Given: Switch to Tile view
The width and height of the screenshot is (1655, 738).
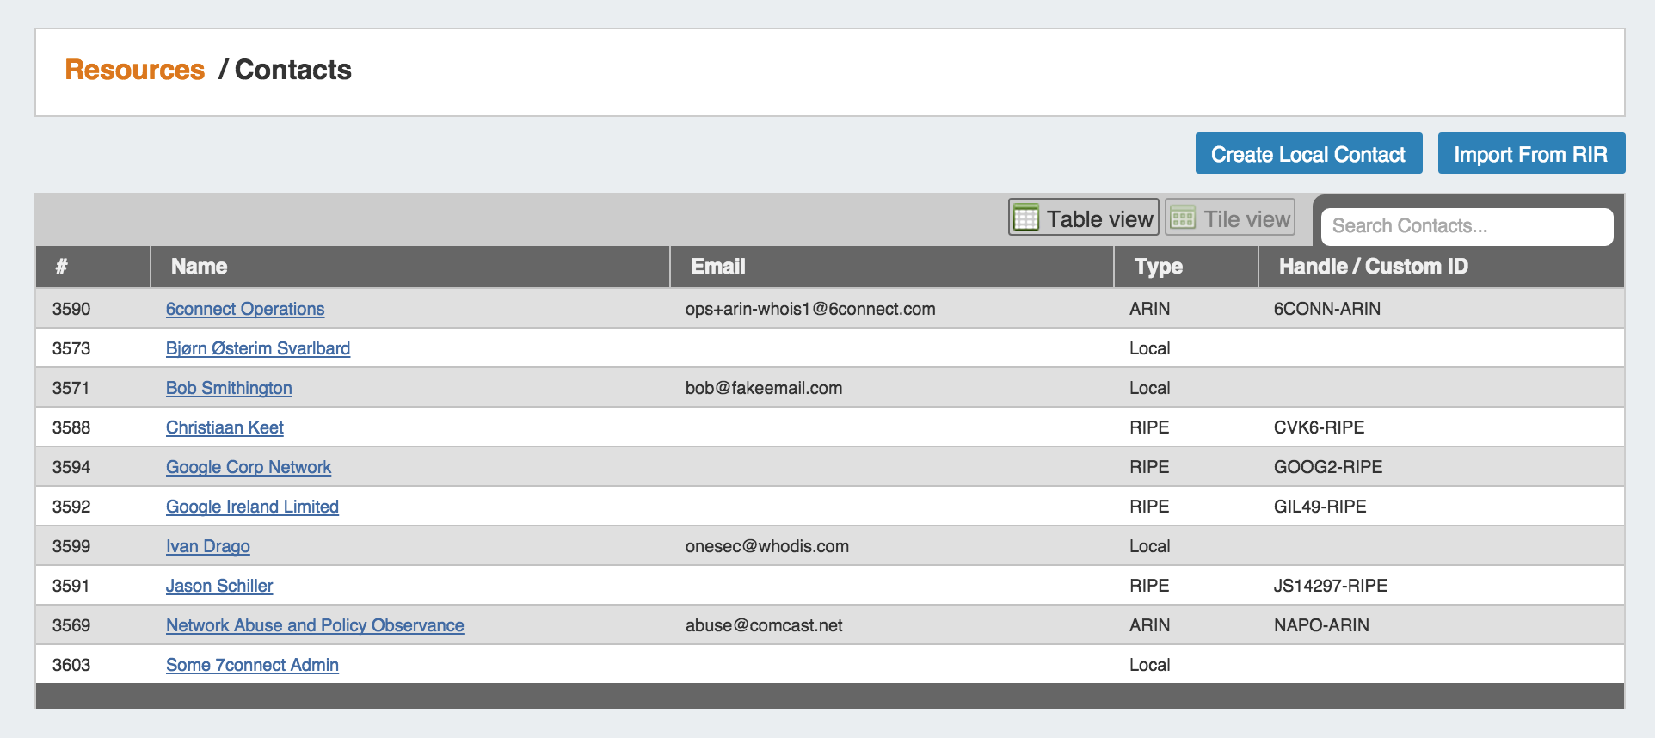Looking at the screenshot, I should 1230,218.
